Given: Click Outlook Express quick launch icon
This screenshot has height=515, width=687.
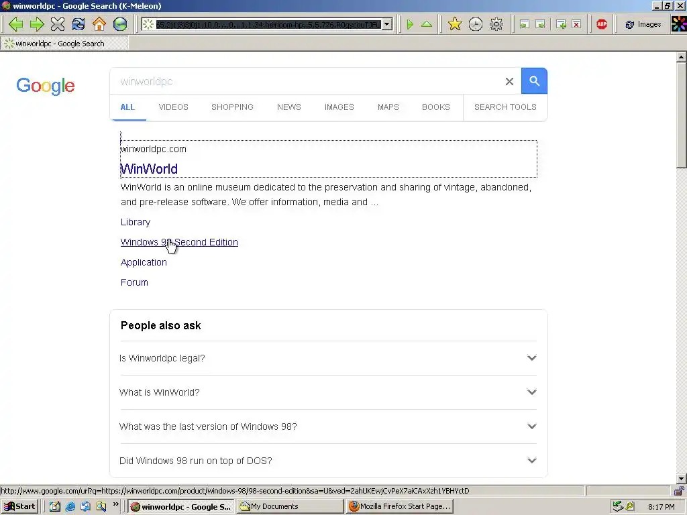Looking at the screenshot, I should (x=85, y=507).
